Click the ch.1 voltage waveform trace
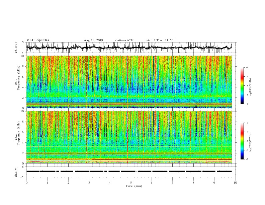This screenshot has width=265, height=205. [x=129, y=48]
